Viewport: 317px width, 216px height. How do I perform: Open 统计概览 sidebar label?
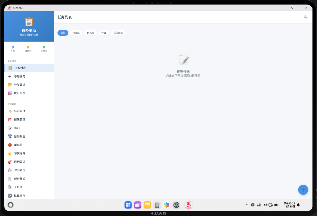[20, 93]
